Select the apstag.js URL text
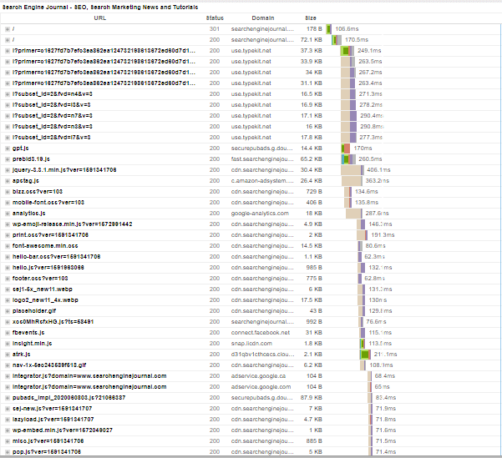The height and width of the screenshot is (458, 502). (x=26, y=181)
